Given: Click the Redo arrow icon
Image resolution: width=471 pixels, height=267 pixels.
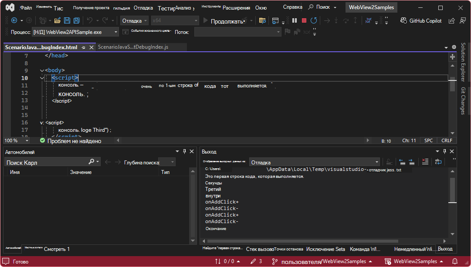Looking at the screenshot, I should 105,20.
